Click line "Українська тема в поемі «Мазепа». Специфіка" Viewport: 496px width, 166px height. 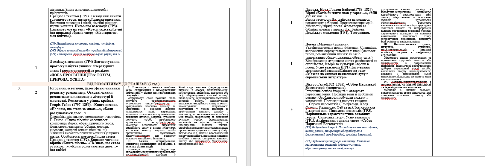pos(341,48)
